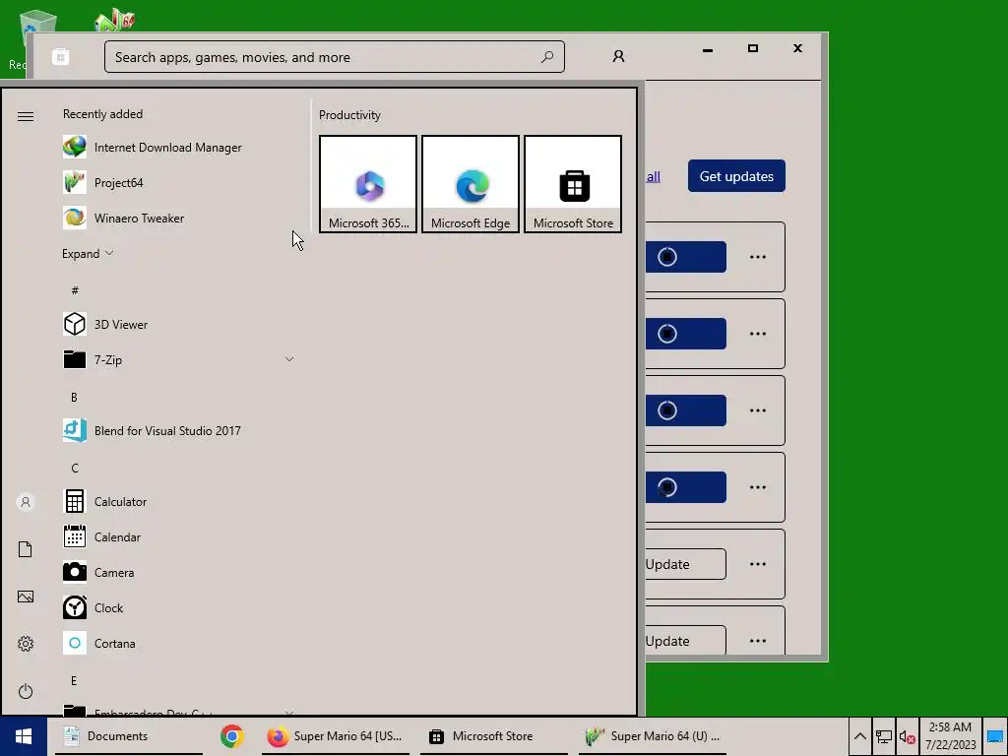
Task: Open the Calendar app
Action: (x=180, y=536)
